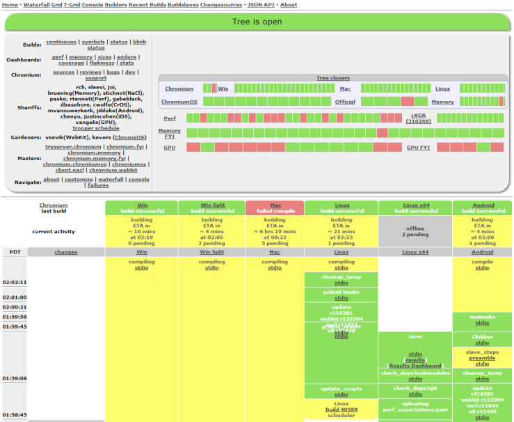Open the continuous builds link
The image size is (514, 422).
(x=61, y=42)
